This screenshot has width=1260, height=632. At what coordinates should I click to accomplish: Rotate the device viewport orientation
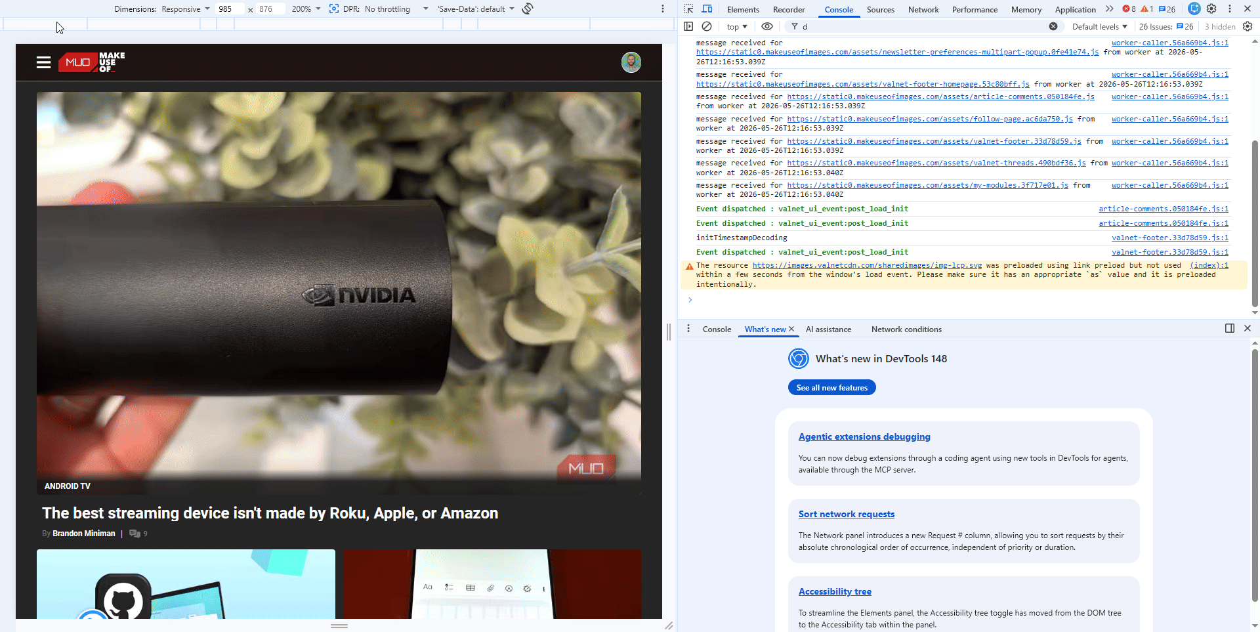tap(528, 9)
